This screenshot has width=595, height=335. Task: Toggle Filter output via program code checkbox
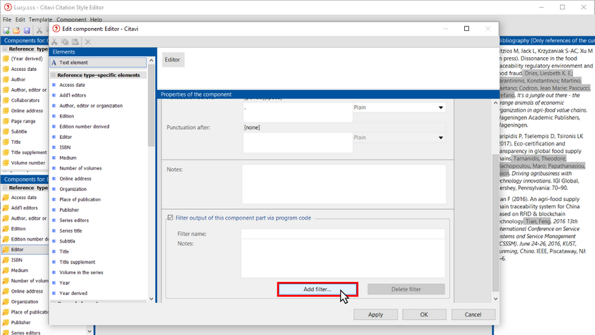pyautogui.click(x=170, y=218)
